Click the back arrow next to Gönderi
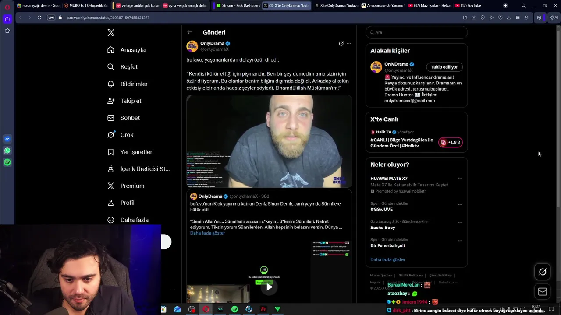This screenshot has height=315, width=561. coord(189,32)
